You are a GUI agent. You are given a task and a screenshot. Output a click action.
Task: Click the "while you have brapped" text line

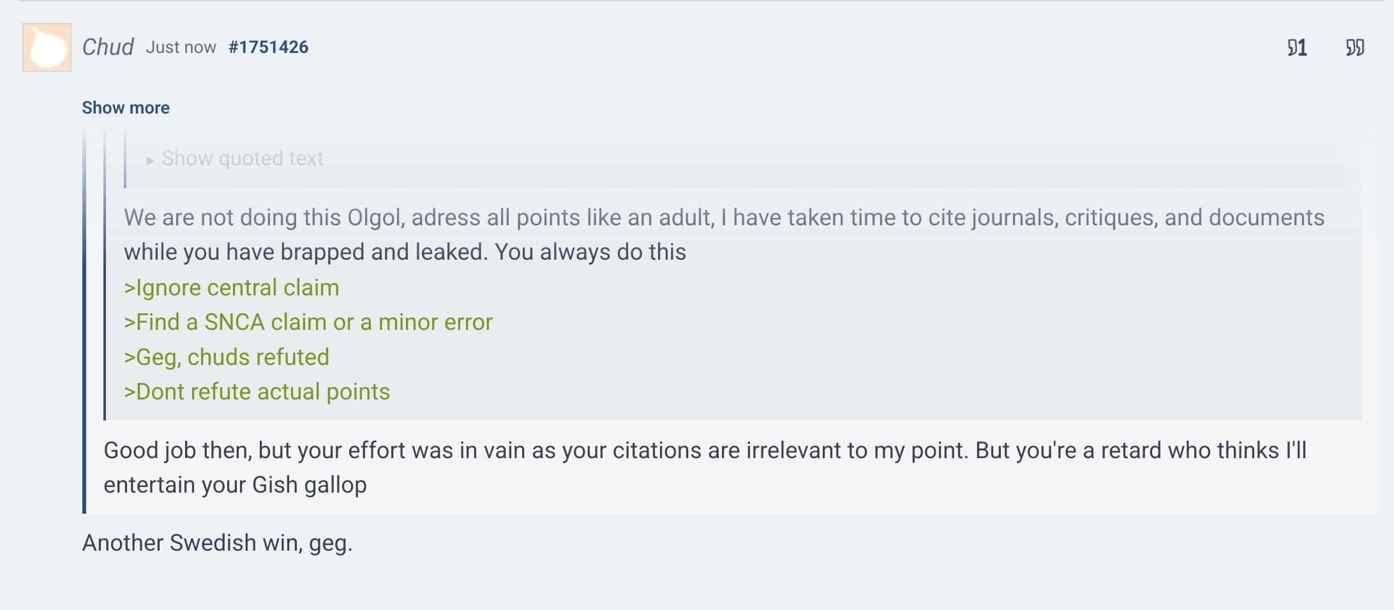405,252
